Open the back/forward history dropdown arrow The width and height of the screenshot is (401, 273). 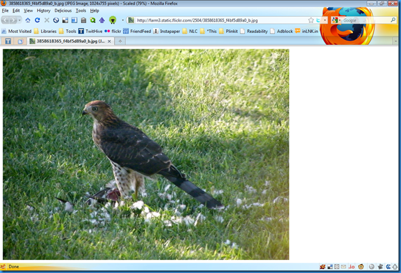[x=20, y=20]
